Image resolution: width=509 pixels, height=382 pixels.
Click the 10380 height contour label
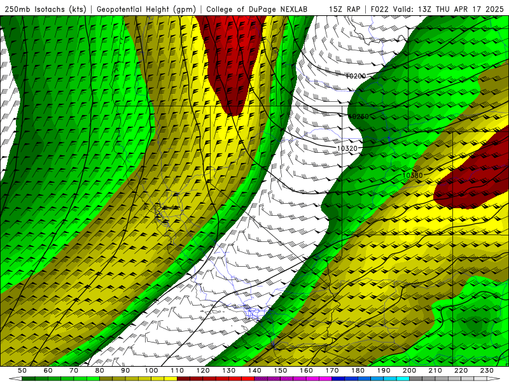(412, 176)
